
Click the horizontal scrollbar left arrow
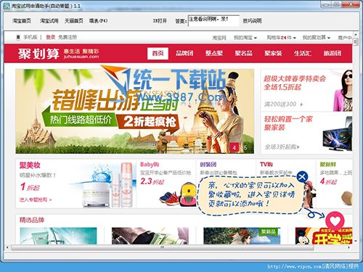pyautogui.click(x=7, y=247)
